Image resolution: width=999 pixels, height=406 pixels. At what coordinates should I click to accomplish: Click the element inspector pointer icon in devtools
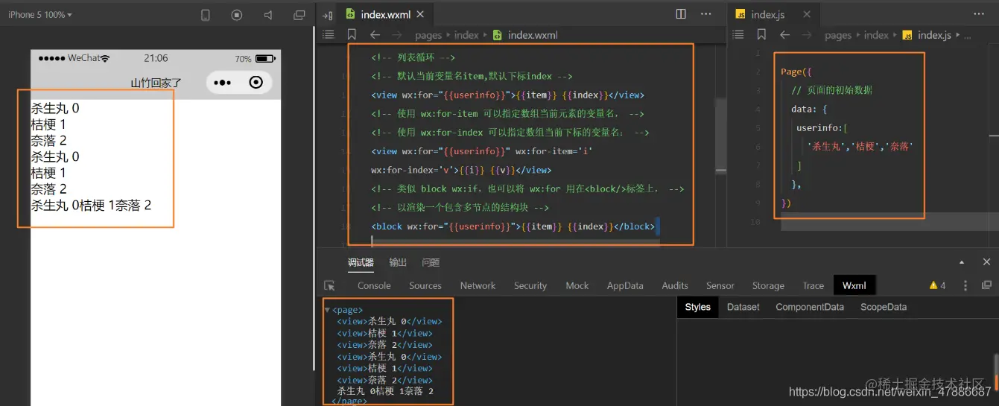coord(329,285)
